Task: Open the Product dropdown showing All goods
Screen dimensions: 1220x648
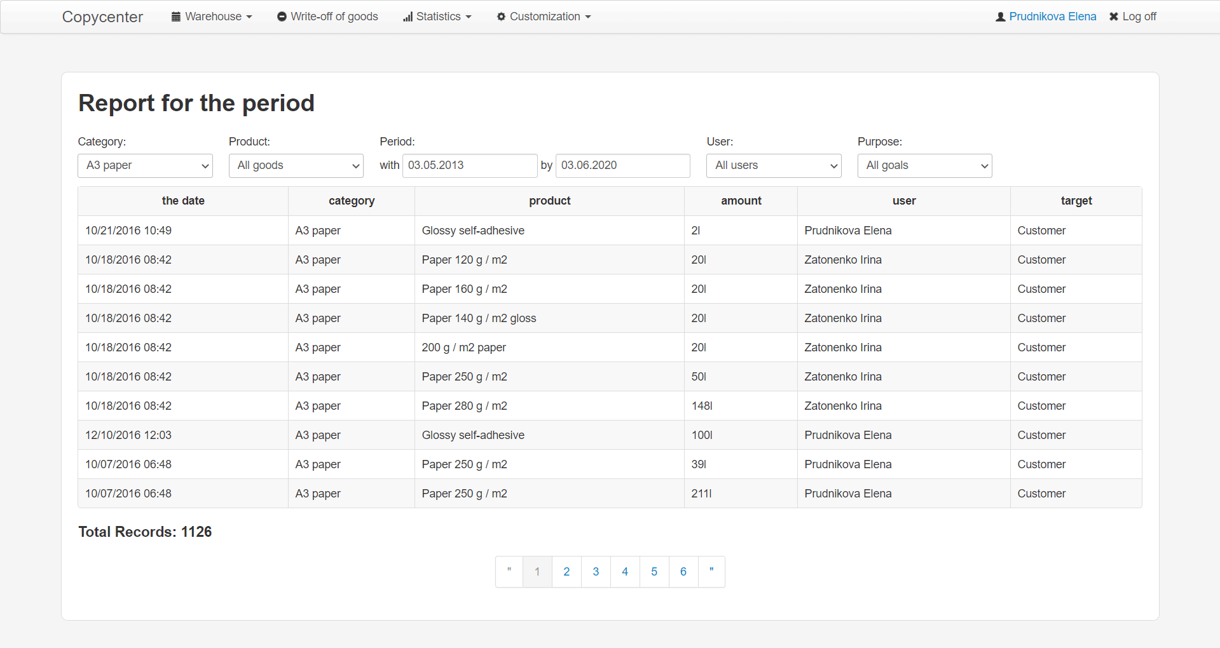Action: (296, 166)
